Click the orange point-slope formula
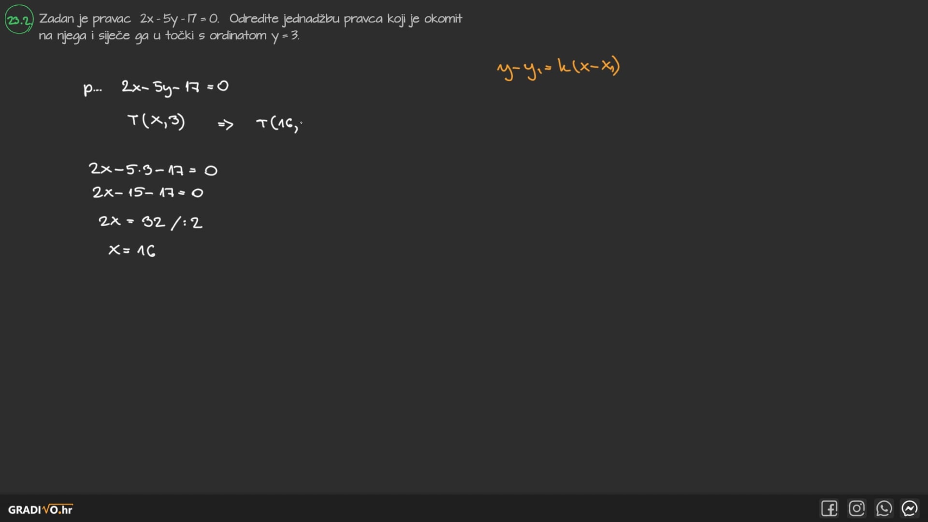Image resolution: width=928 pixels, height=522 pixels. [558, 69]
